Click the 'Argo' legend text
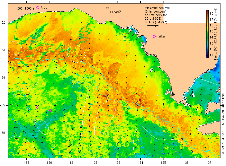226x166 pixels. pyautogui.click(x=44, y=8)
